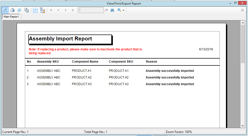Close the current report view with the gray X
Viewport: 248px width, 136px height.
[242, 10]
